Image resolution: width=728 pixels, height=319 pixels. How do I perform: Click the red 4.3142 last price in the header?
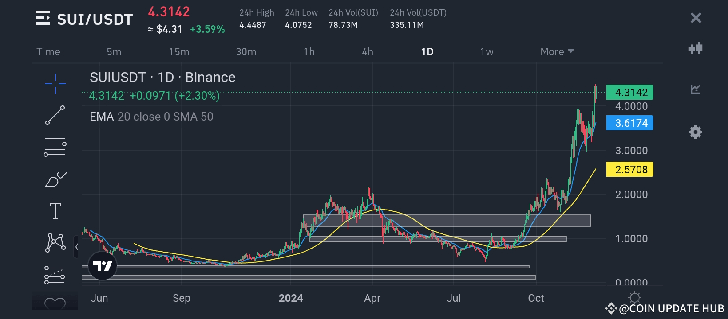169,12
